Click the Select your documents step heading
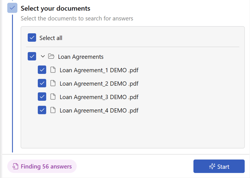Image resolution: width=250 pixels, height=178 pixels. tap(56, 8)
